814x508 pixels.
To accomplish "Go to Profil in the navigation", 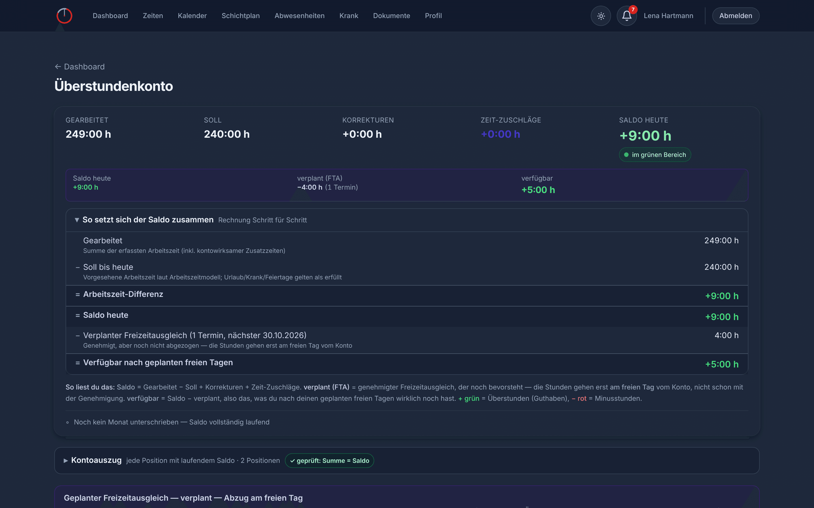I will 433,16.
